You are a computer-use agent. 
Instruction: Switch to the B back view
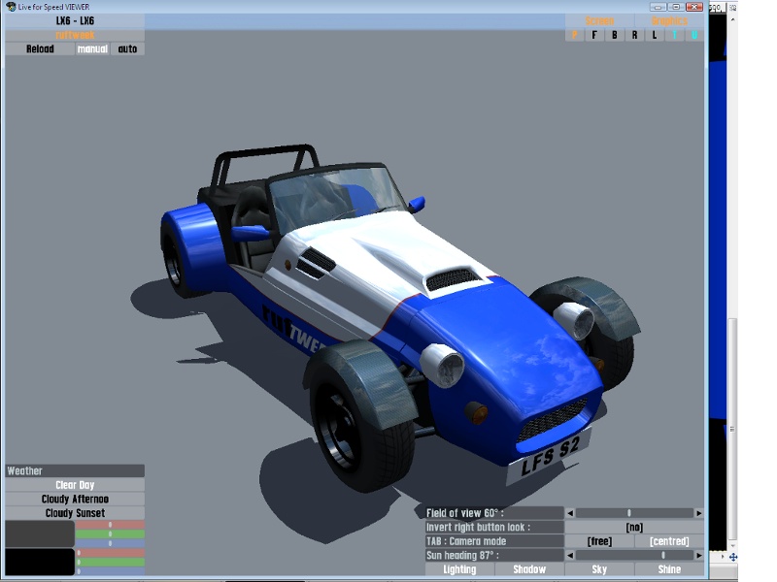point(614,35)
